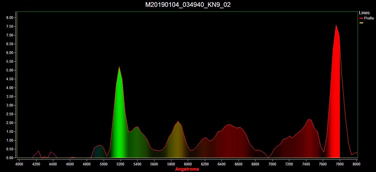Click the red "Angstroms" axis label

pyautogui.click(x=187, y=169)
